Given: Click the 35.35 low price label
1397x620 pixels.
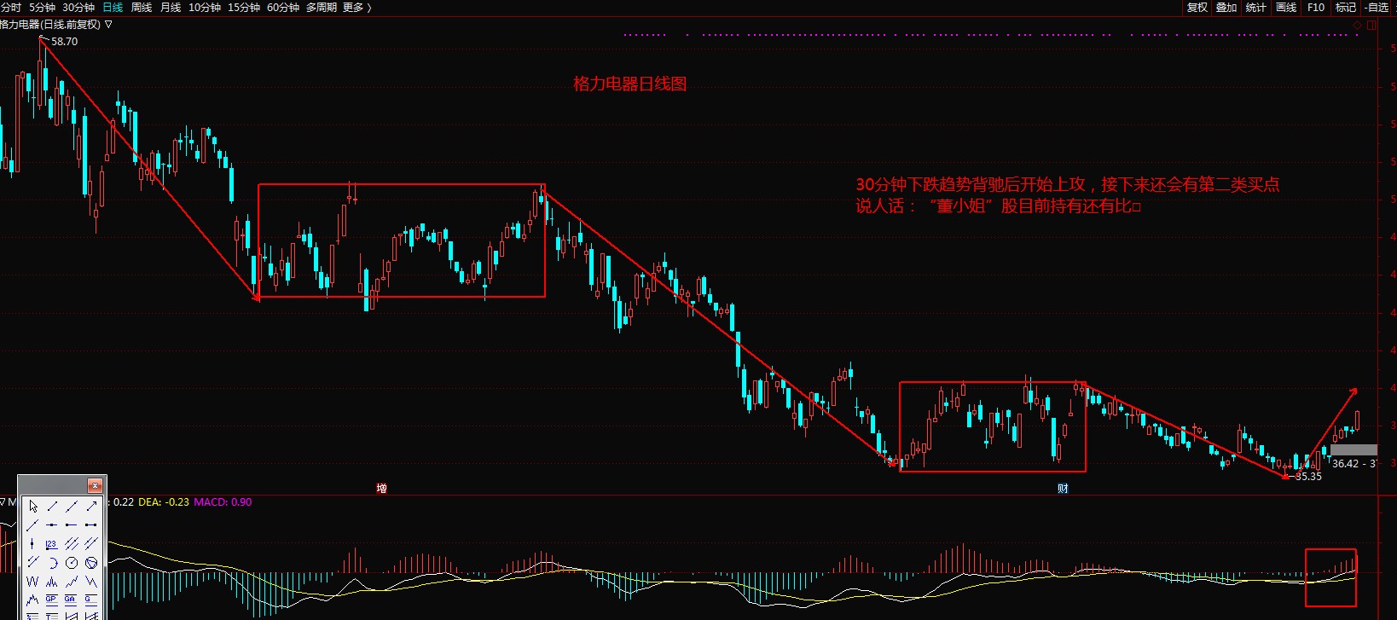Looking at the screenshot, I should click(x=1308, y=476).
